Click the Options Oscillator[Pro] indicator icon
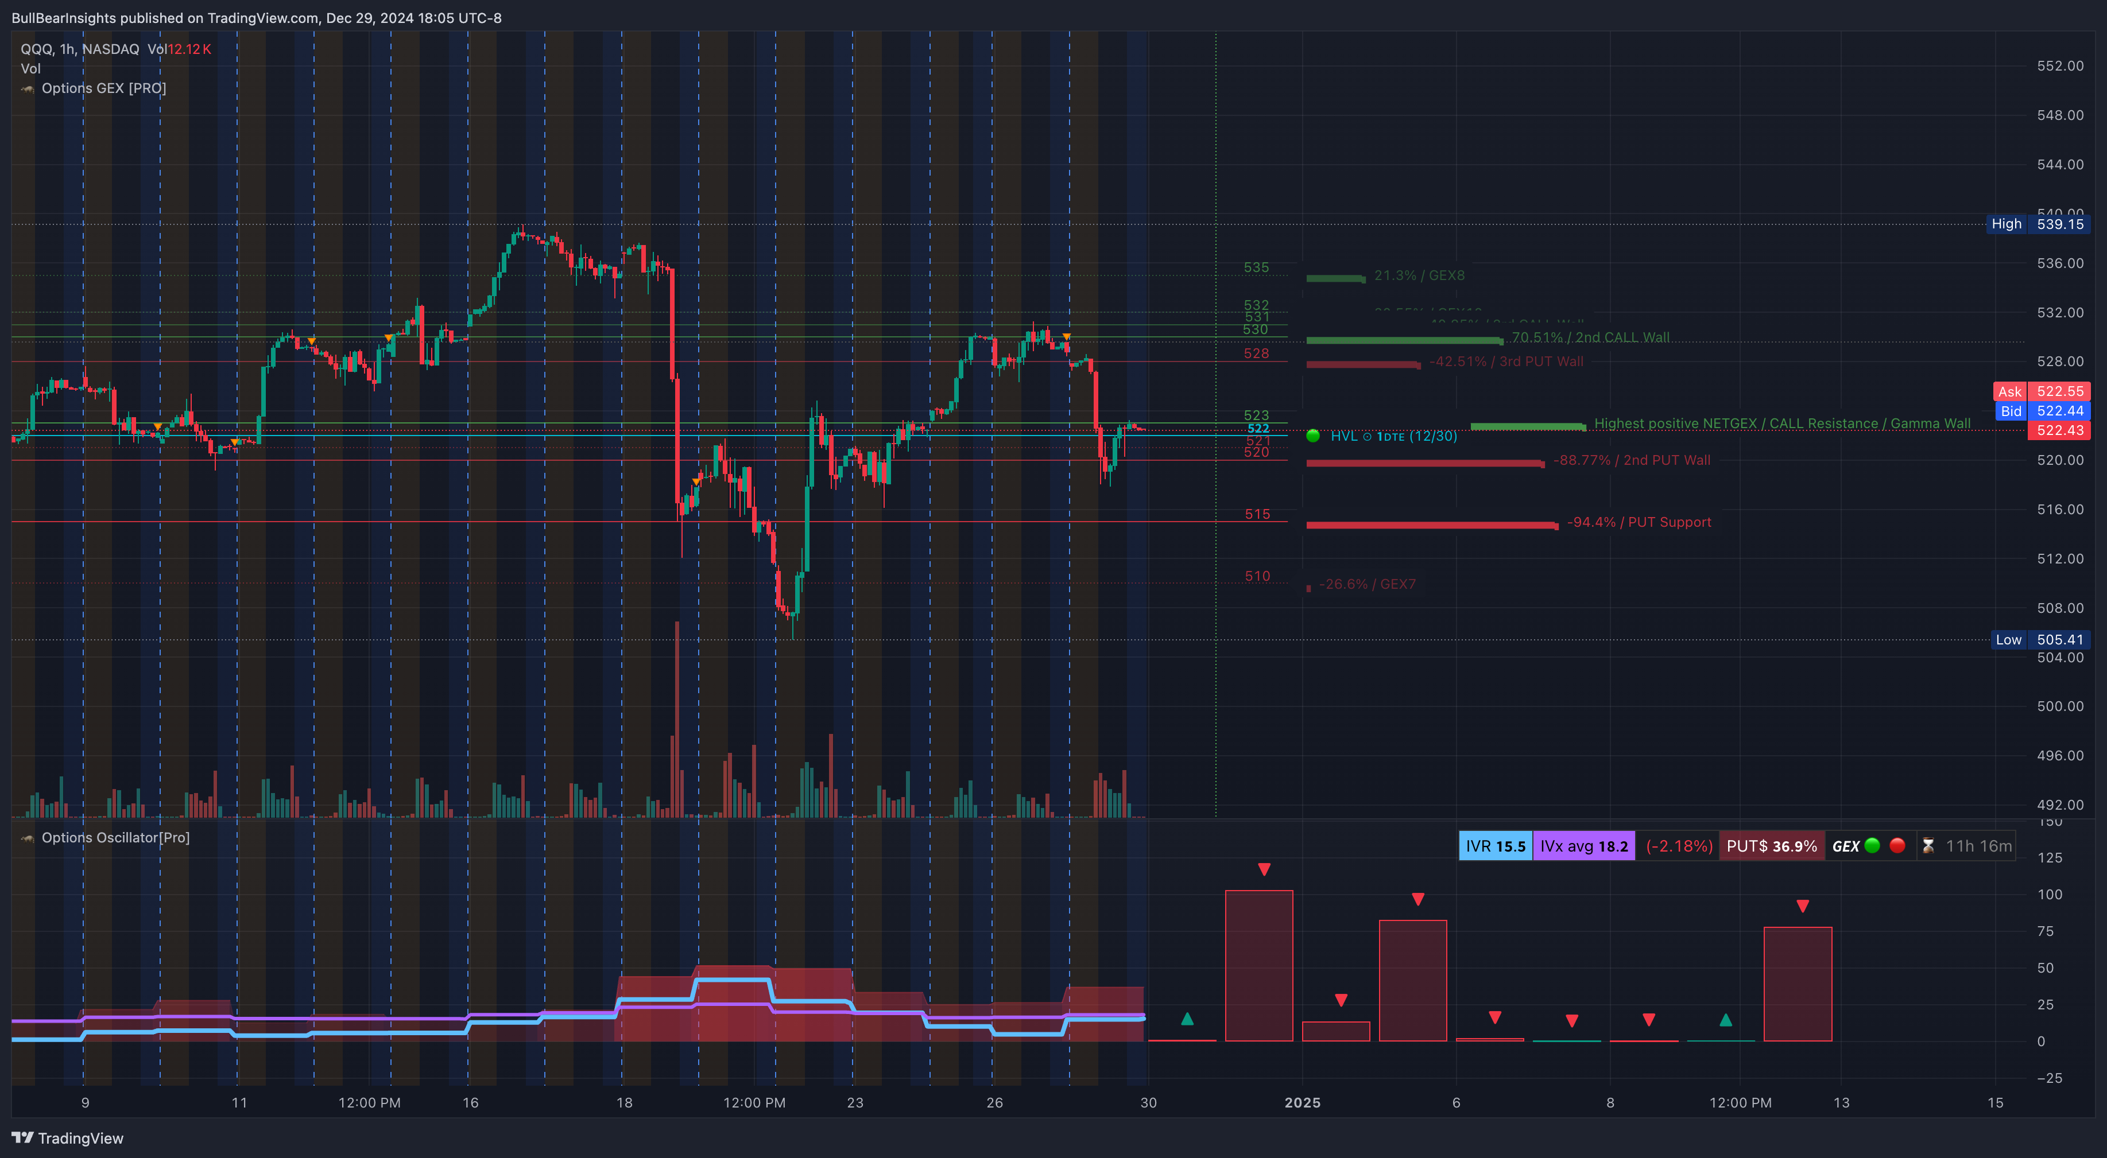Viewport: 2107px width, 1158px height. (28, 838)
